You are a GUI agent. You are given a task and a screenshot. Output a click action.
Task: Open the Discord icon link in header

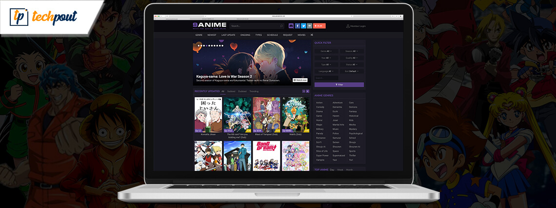(291, 26)
